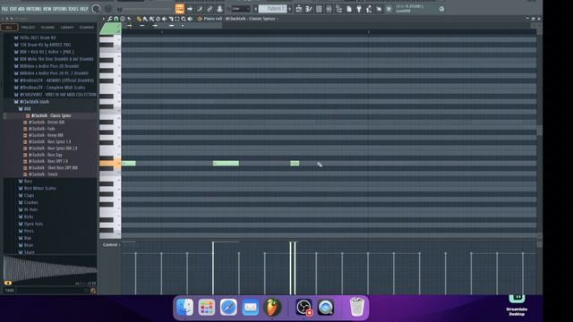This screenshot has width=573, height=322.
Task: Click the speaker playback tool in piano roll
Action: pos(190,19)
